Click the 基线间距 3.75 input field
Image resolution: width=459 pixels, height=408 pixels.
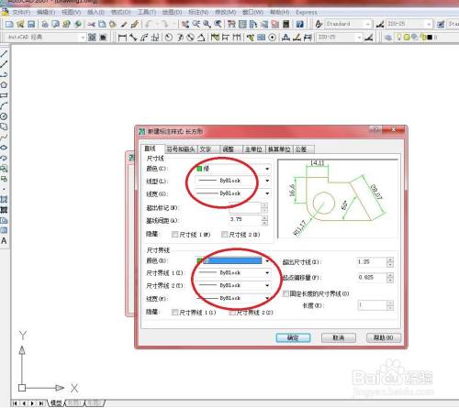(x=245, y=220)
